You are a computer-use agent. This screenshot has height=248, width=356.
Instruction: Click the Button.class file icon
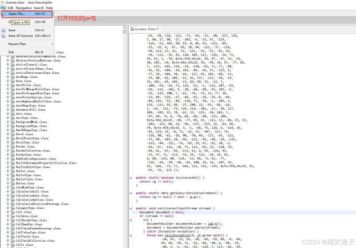point(13,183)
